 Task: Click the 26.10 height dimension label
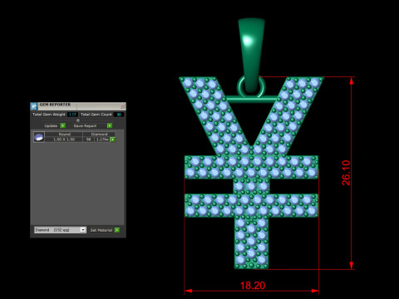346,173
